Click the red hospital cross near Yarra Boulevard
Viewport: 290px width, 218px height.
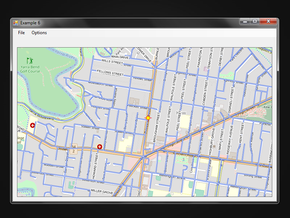[33, 125]
